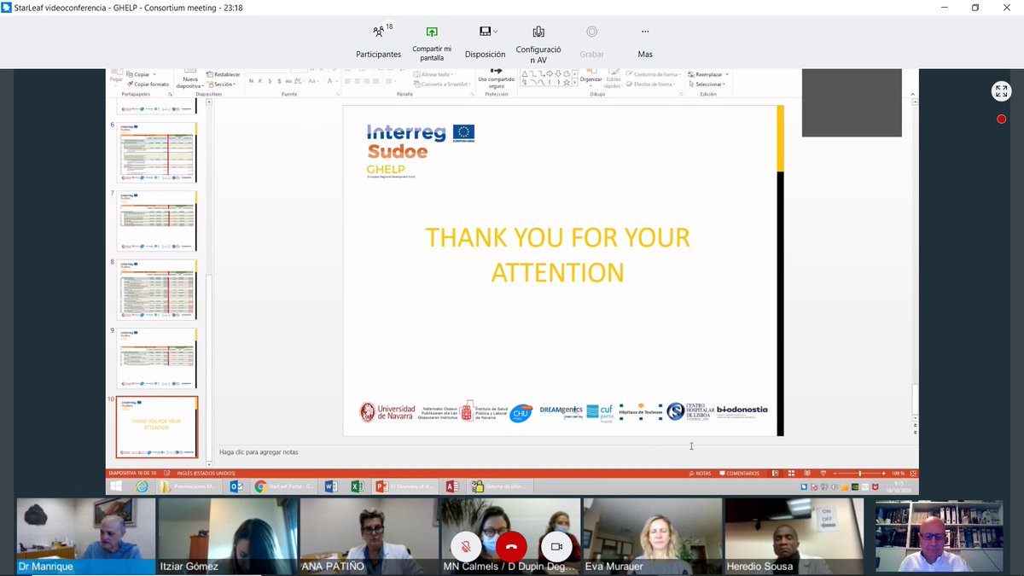Open the Mas options menu
The width and height of the screenshot is (1024, 576).
(x=645, y=41)
